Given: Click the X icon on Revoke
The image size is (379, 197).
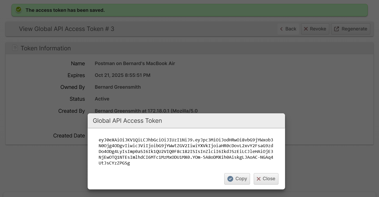Looking at the screenshot, I should pos(306,29).
